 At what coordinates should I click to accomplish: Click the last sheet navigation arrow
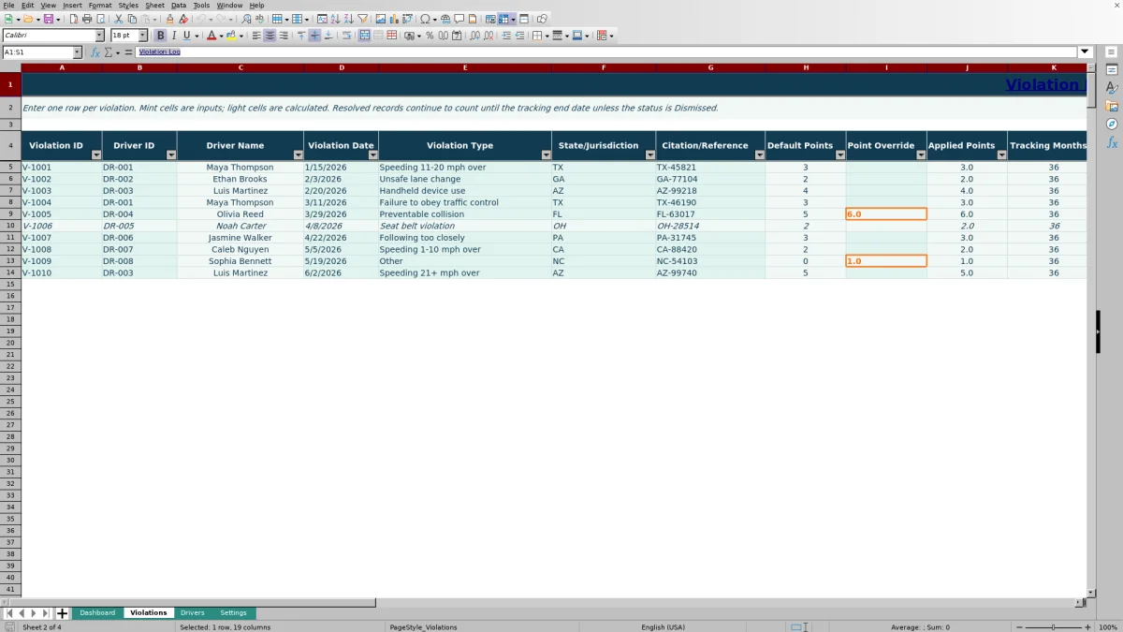tap(46, 613)
